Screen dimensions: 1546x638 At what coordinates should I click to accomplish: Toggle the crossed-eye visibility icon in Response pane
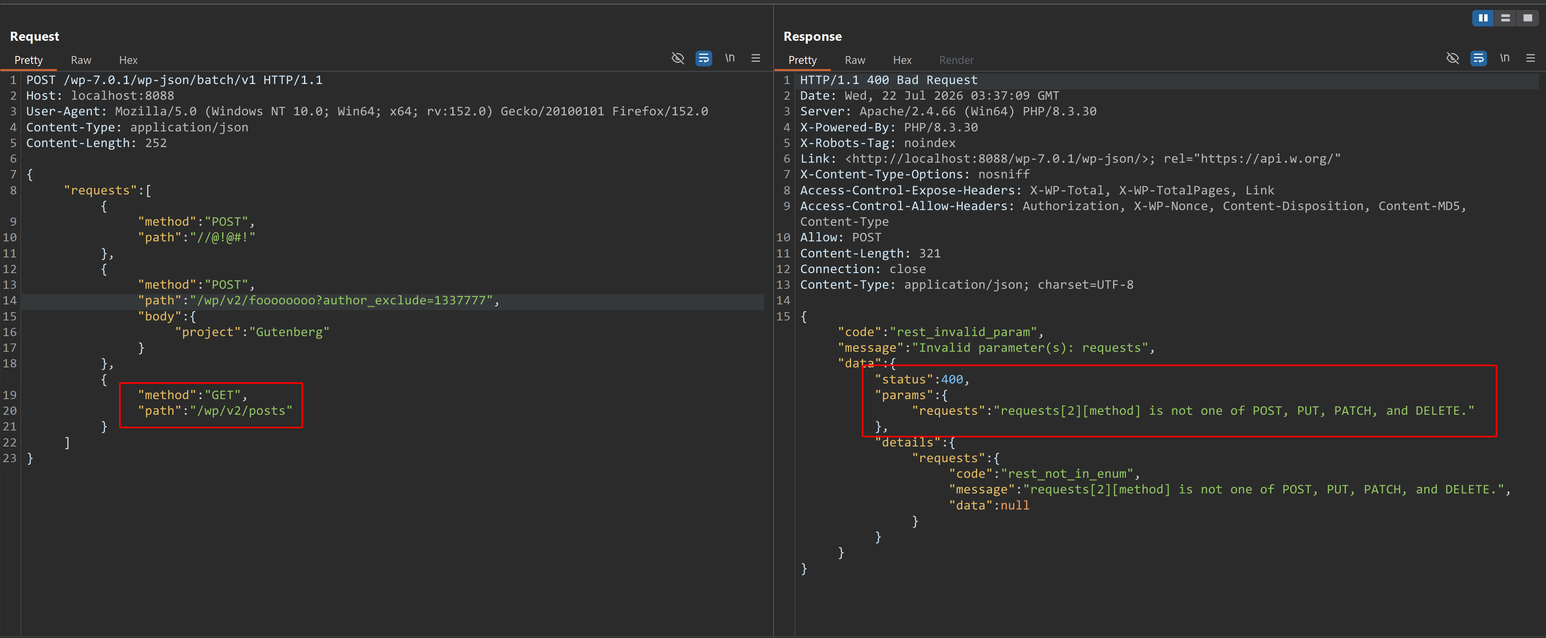click(1452, 58)
